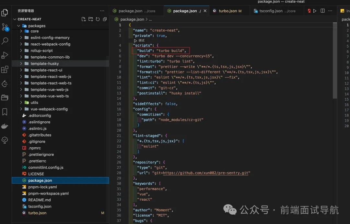Click the New Folder icon in explorer
This screenshot has height=224, width=350.
[x=91, y=19]
